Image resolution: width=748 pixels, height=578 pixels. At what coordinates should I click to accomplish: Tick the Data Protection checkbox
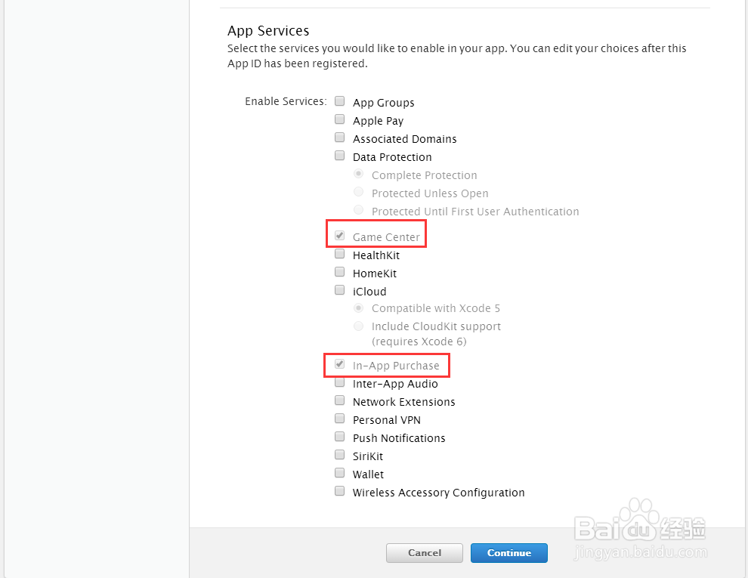coord(340,156)
